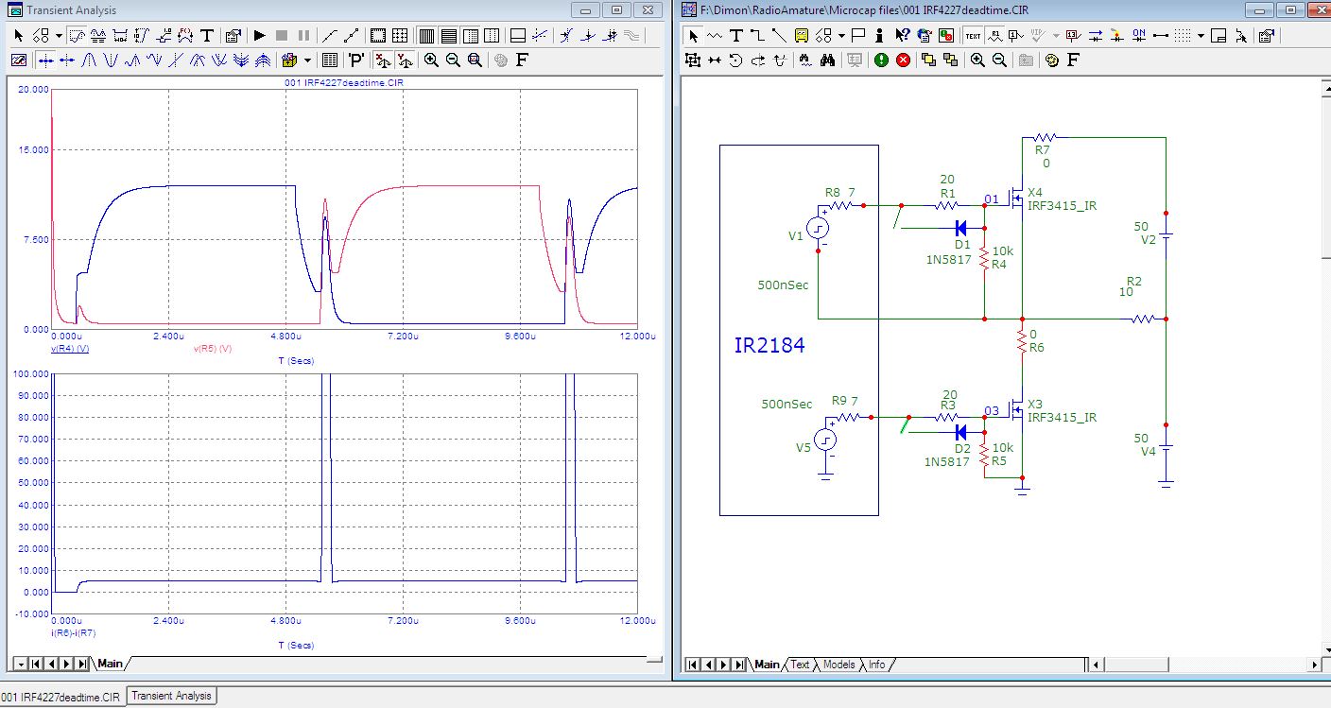The height and width of the screenshot is (708, 1331).
Task: Open the grid style dropdown arrow
Action: tap(1201, 36)
